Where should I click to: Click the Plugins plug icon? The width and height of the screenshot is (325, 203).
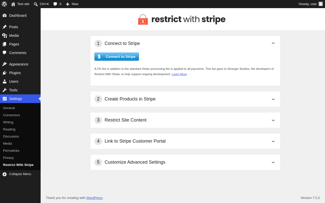pyautogui.click(x=5, y=73)
